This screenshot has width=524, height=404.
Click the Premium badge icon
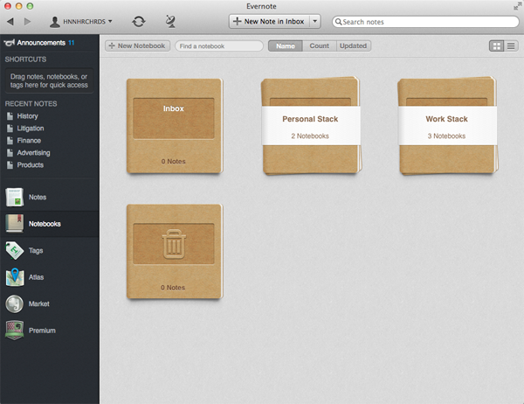(14, 331)
